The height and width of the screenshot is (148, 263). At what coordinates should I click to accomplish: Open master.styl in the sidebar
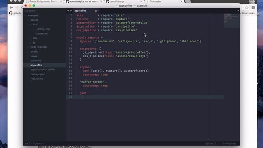tap(42, 34)
